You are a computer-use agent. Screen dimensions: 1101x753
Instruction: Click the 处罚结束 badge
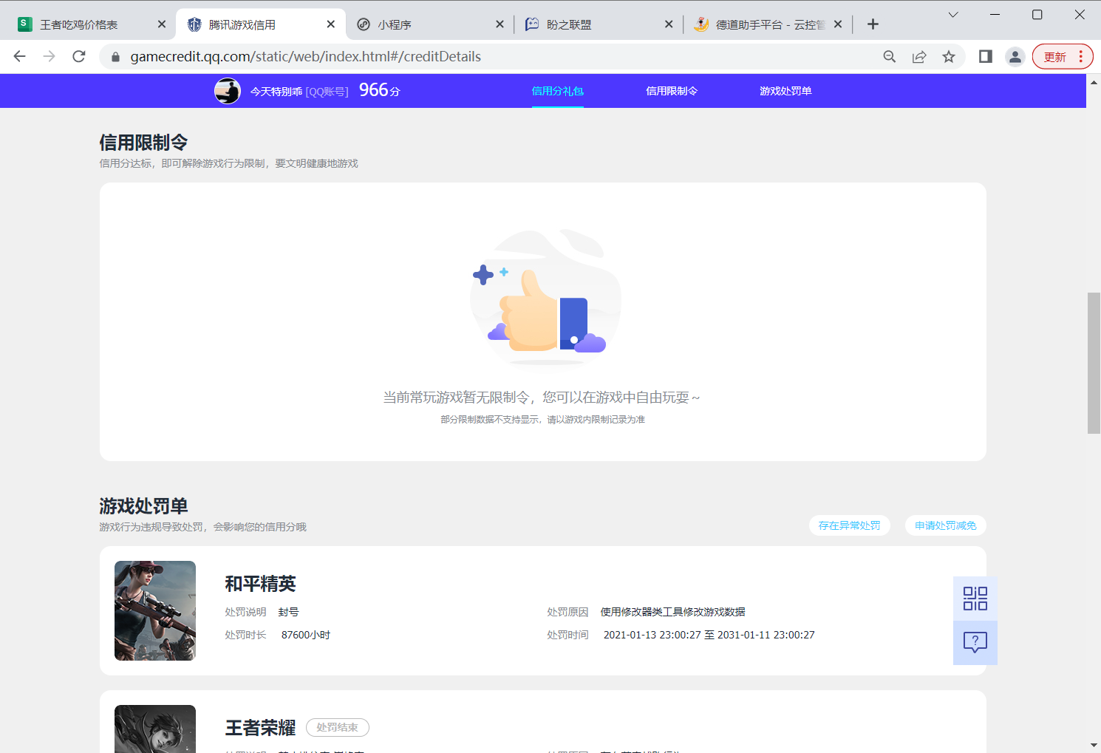[338, 727]
